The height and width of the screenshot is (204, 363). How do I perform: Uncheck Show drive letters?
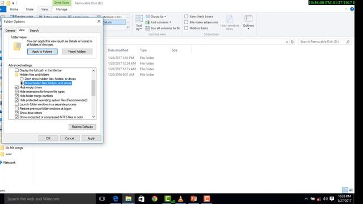pyautogui.click(x=16, y=113)
